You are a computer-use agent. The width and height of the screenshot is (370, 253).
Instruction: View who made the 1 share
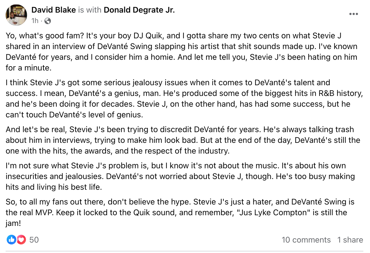[350, 240]
